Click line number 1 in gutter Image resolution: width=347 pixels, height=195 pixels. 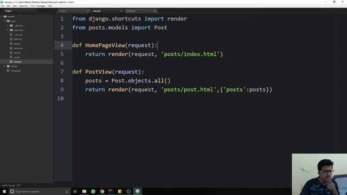pos(62,19)
